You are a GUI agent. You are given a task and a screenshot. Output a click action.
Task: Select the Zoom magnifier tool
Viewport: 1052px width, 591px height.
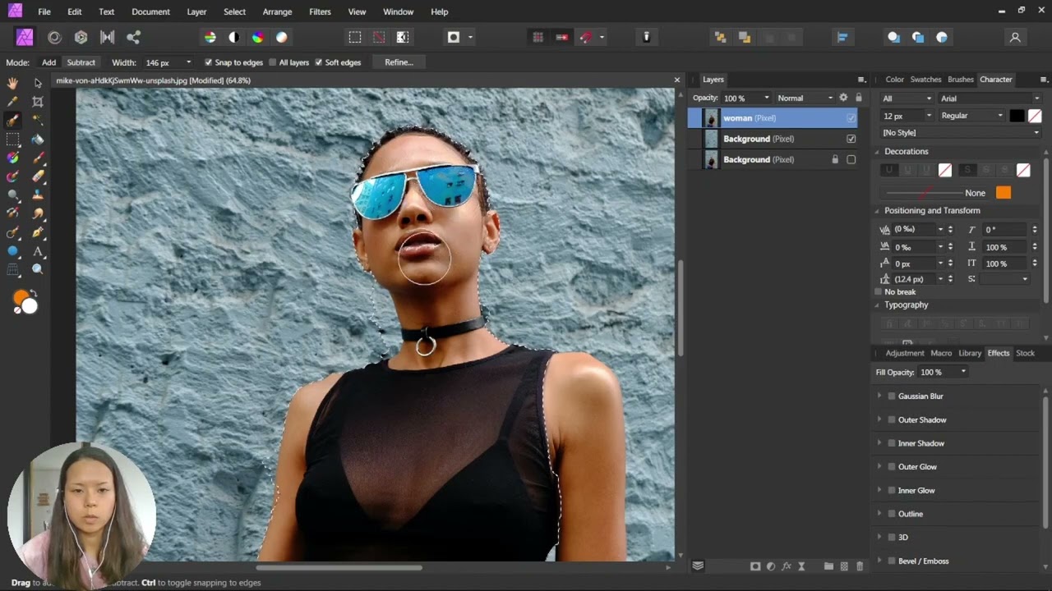coord(38,269)
